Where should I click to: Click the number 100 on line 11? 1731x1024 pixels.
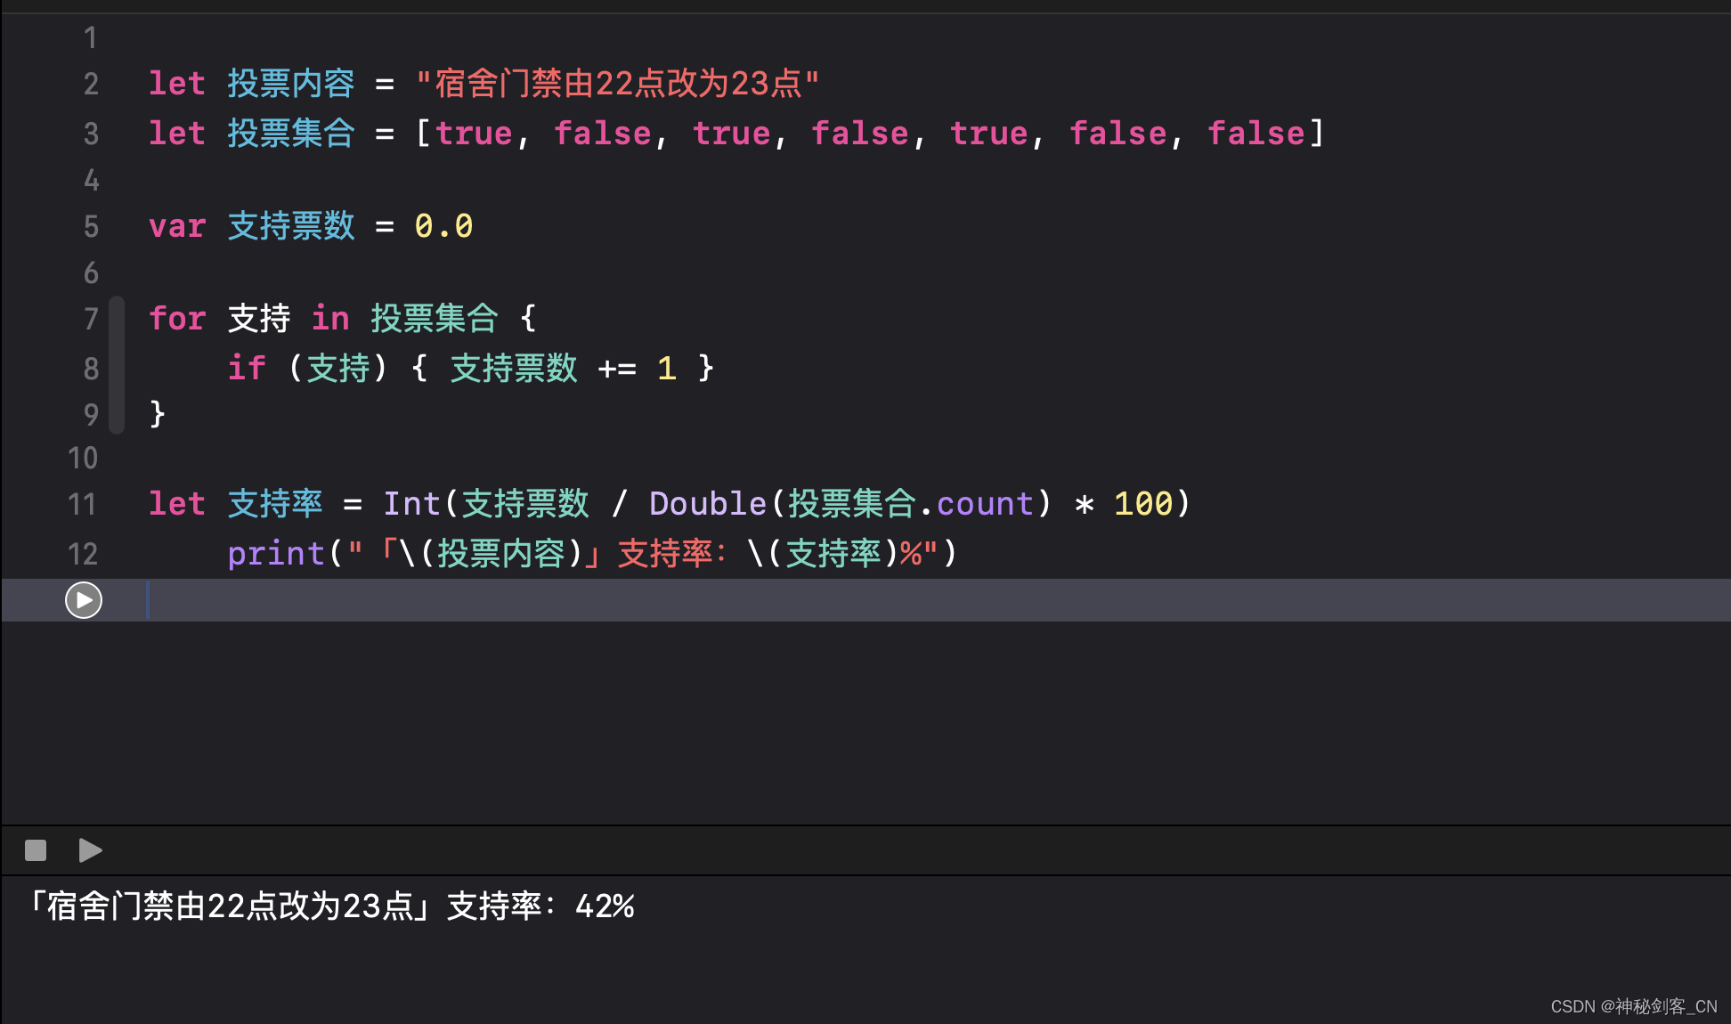tap(1143, 504)
